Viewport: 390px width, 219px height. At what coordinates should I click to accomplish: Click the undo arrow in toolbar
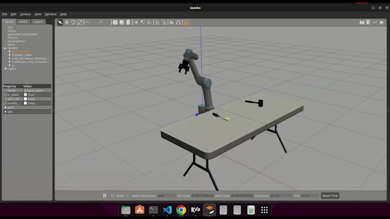coord(88,22)
